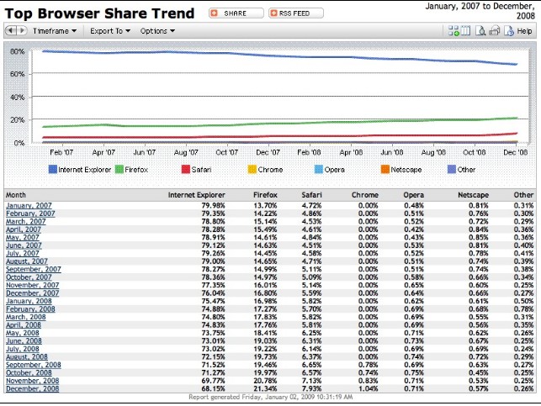Open the August, 2007 month link

[x=27, y=261]
